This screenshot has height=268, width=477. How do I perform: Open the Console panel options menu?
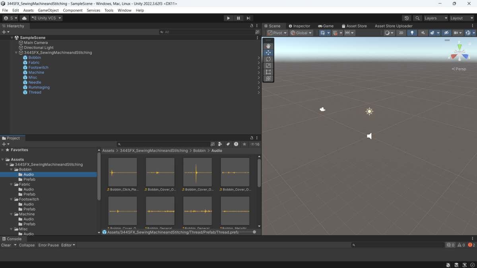(x=473, y=239)
